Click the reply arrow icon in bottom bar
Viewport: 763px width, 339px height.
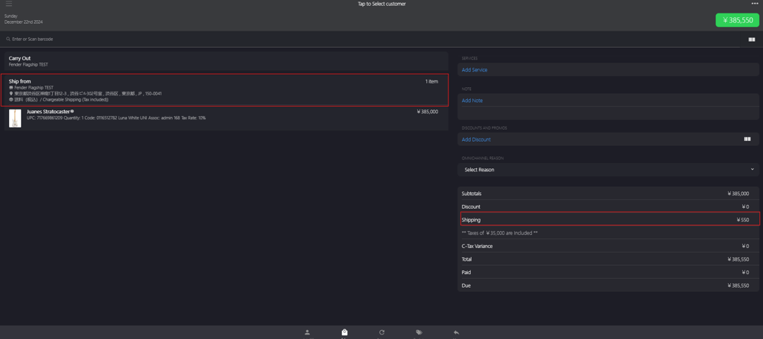point(456,332)
